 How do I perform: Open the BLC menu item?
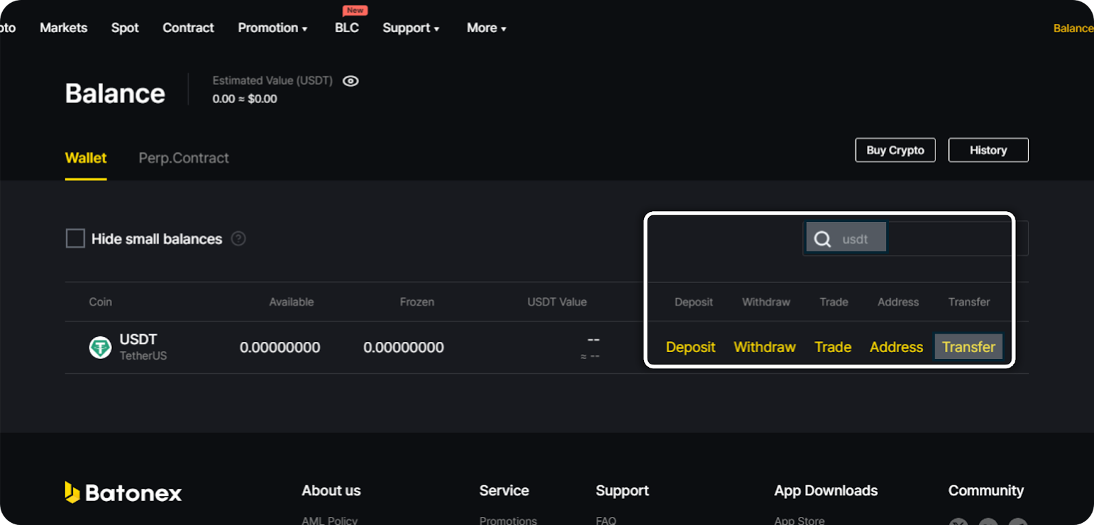(x=347, y=28)
